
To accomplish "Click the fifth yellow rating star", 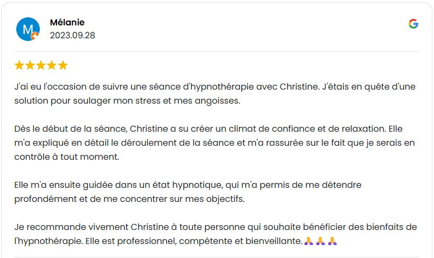I will pyautogui.click(x=63, y=65).
